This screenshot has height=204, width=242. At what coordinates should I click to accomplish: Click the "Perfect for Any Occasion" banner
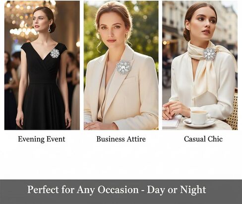click(x=121, y=192)
